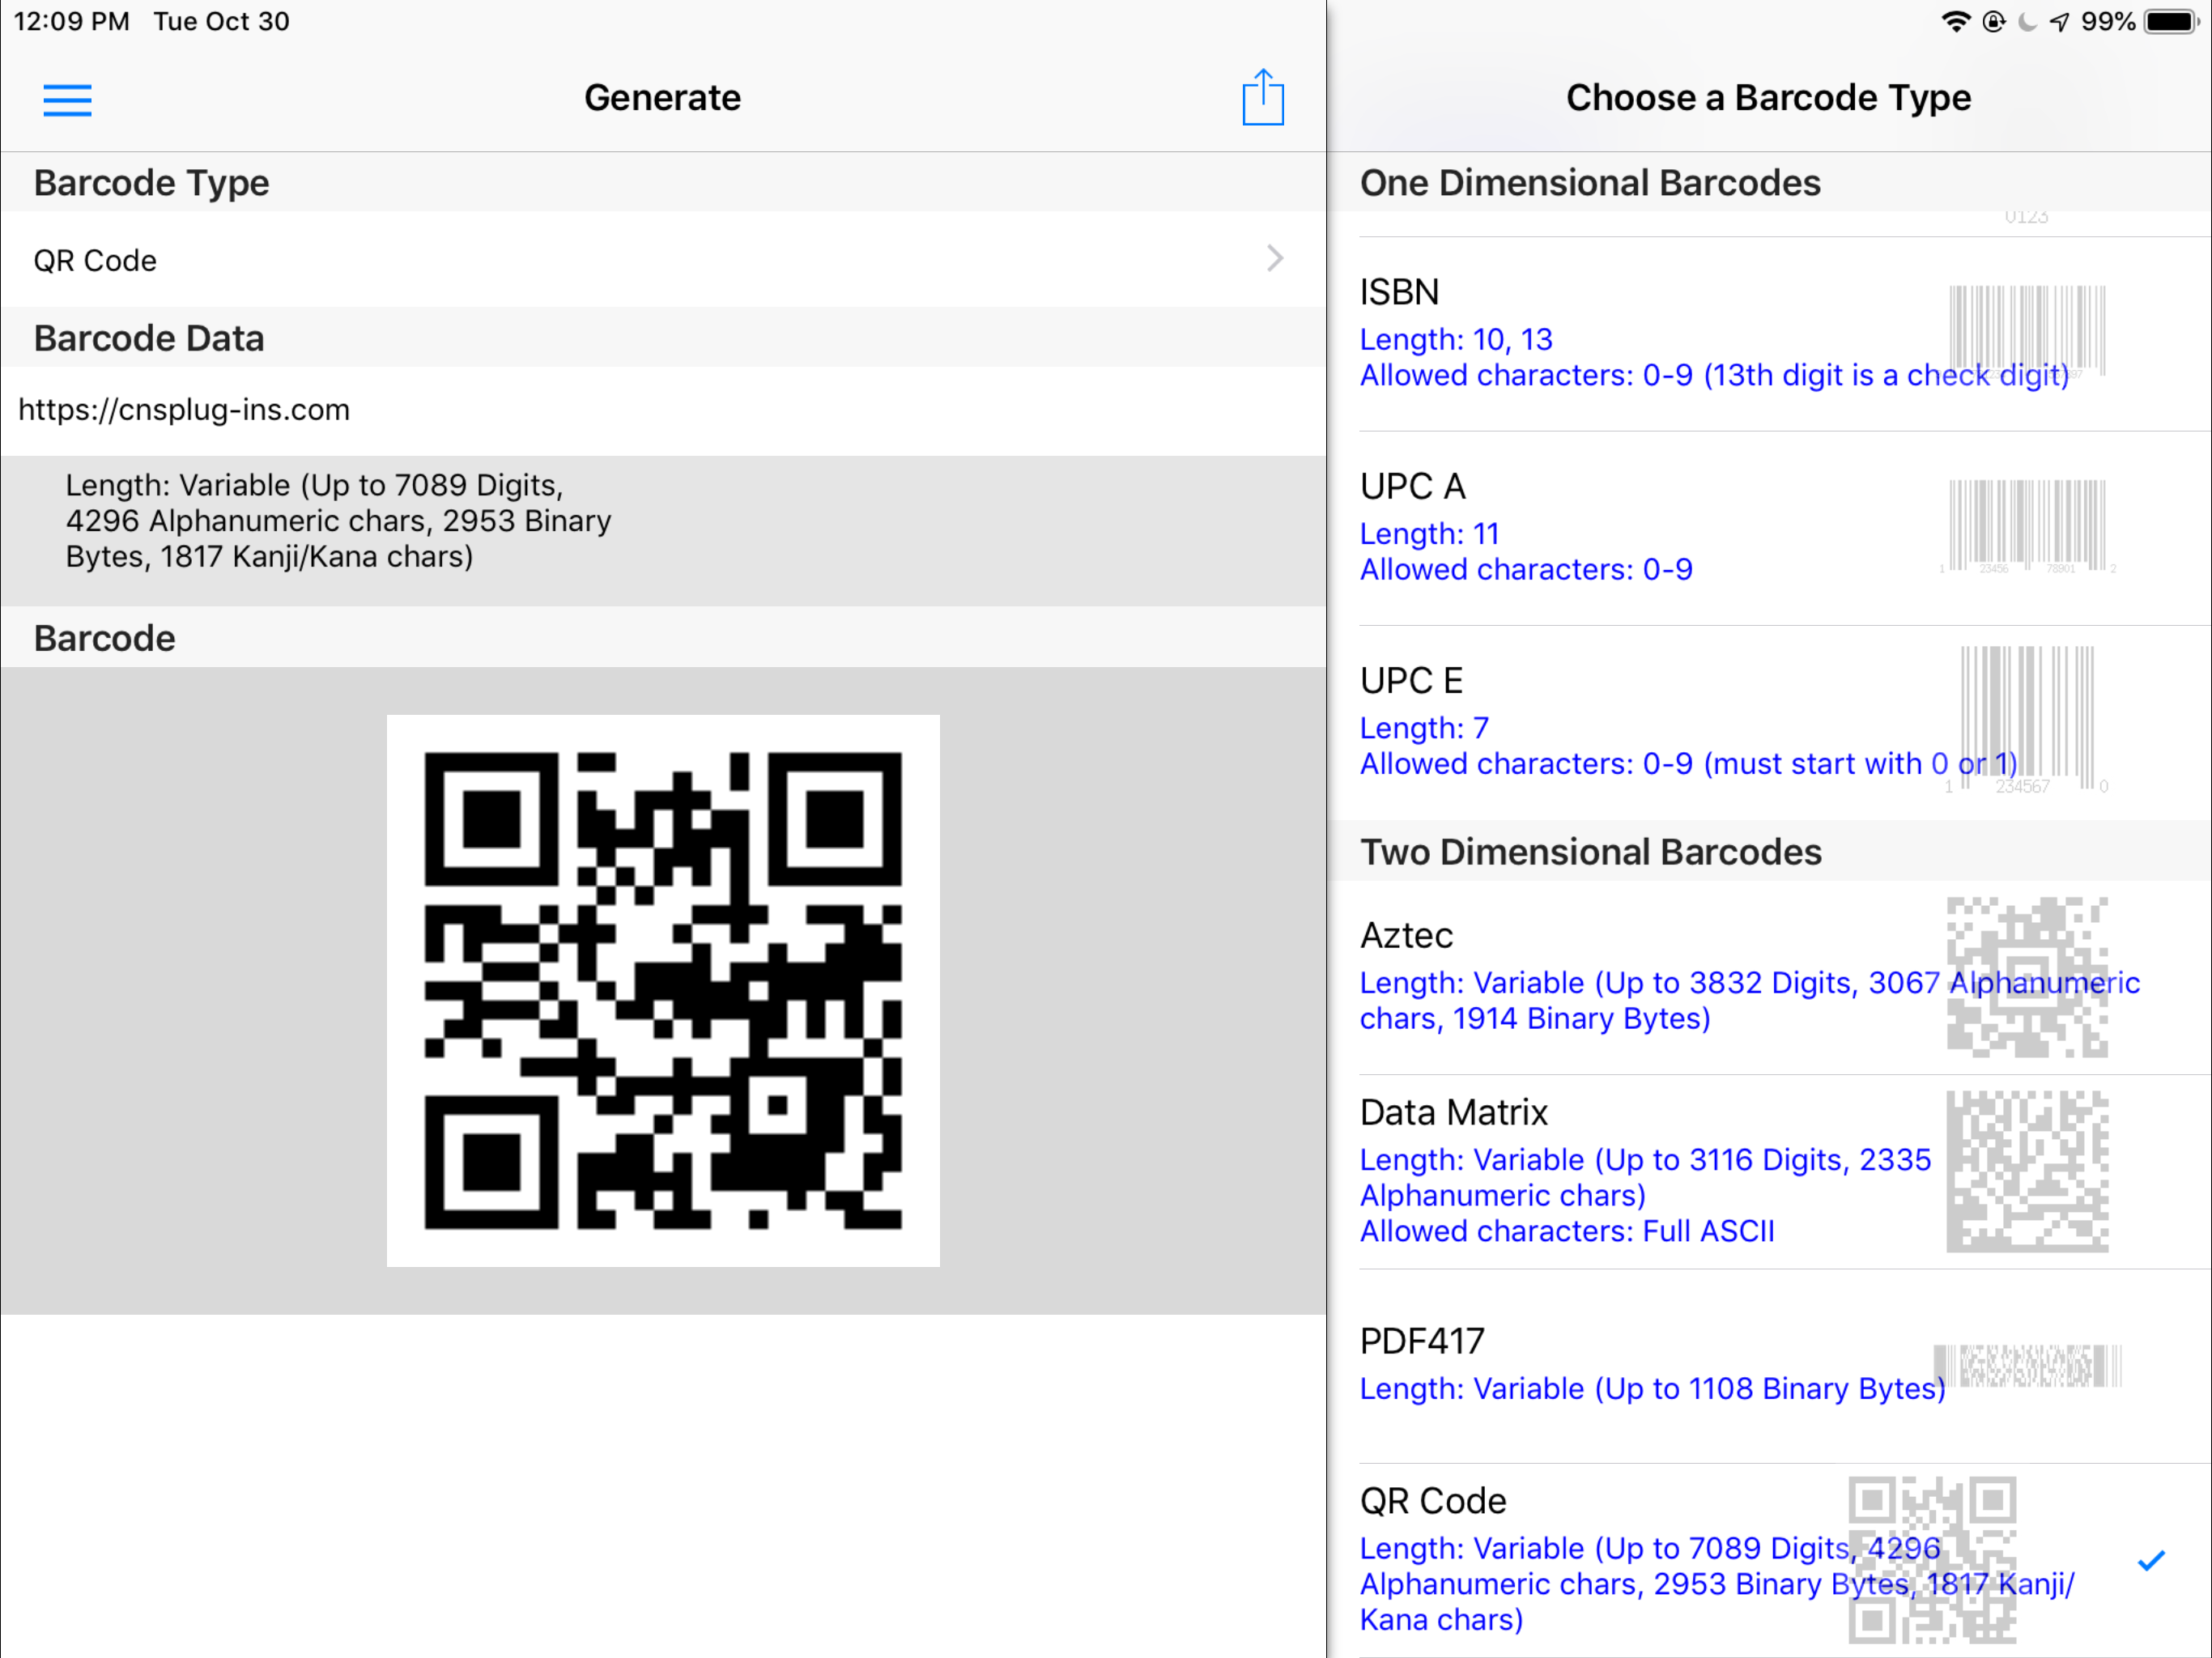Tap the QR Code sample thumbnail in list
This screenshot has height=1658, width=2212.
1932,1560
